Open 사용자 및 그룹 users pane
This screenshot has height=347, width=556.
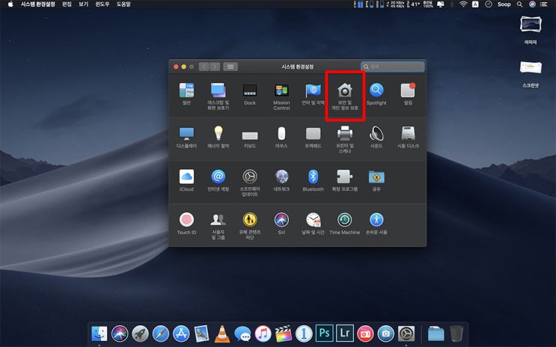[x=218, y=225]
